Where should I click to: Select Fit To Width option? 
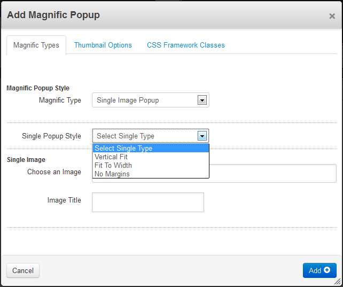(x=151, y=165)
